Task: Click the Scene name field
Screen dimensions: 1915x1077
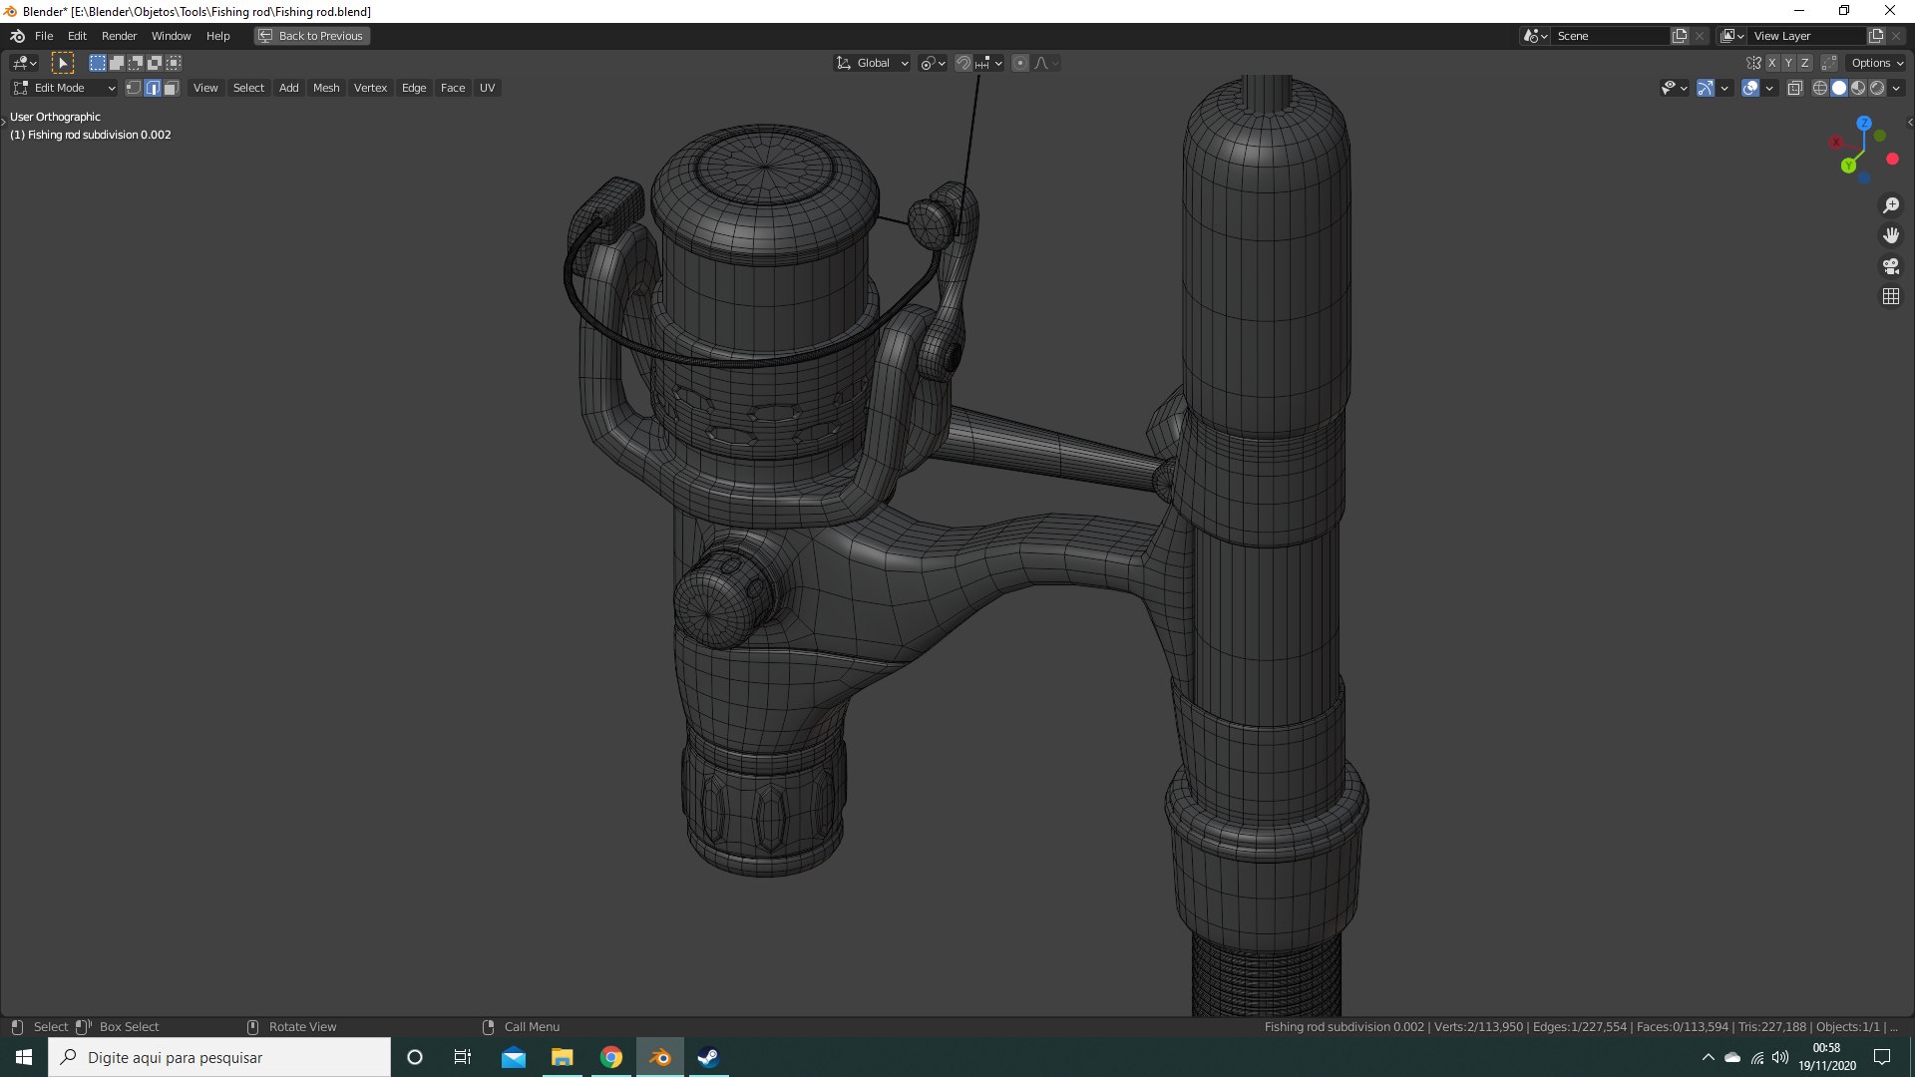Action: 1611,36
